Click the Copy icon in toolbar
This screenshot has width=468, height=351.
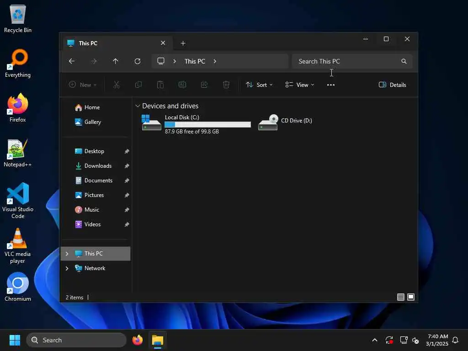pos(138,85)
